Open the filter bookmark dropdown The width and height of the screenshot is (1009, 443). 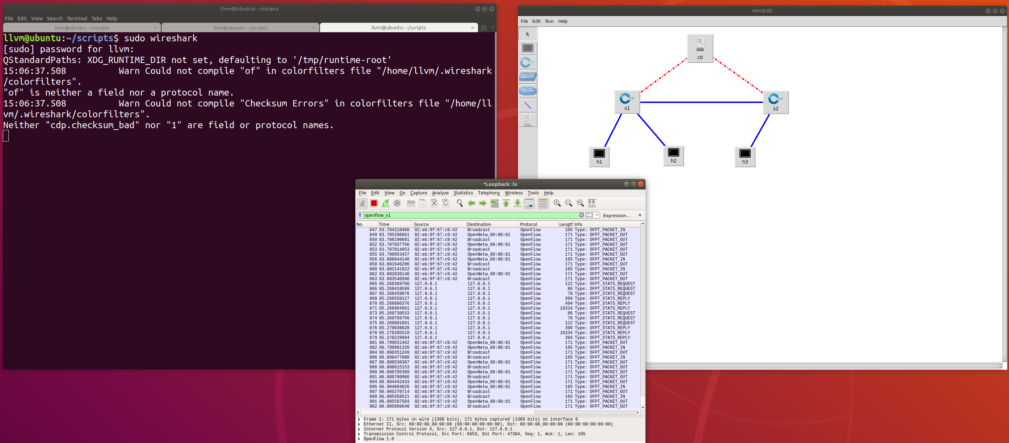360,215
